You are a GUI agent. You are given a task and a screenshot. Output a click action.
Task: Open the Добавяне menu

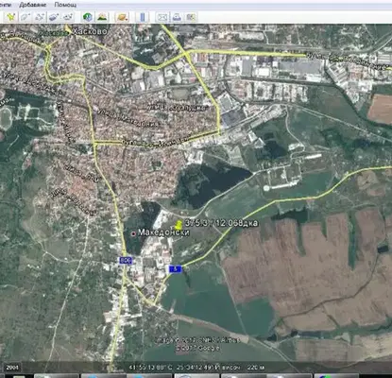tap(33, 5)
